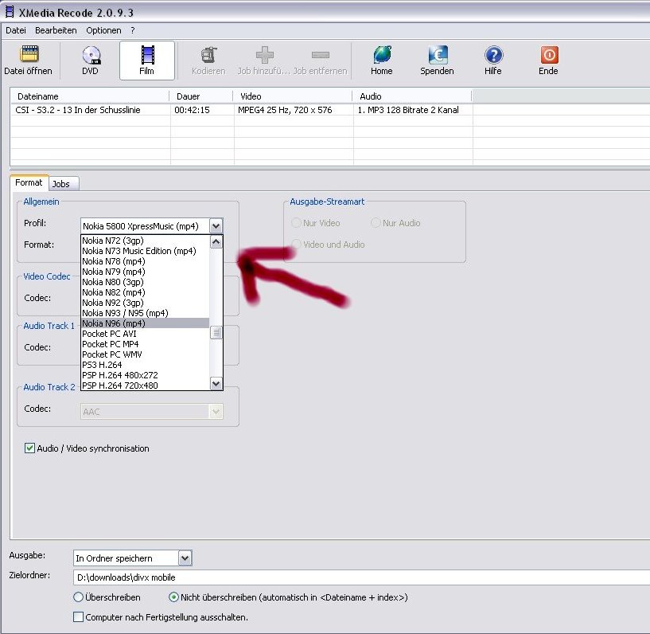This screenshot has height=634, width=650.
Task: Select the Video und Audio radio button
Action: coord(296,245)
